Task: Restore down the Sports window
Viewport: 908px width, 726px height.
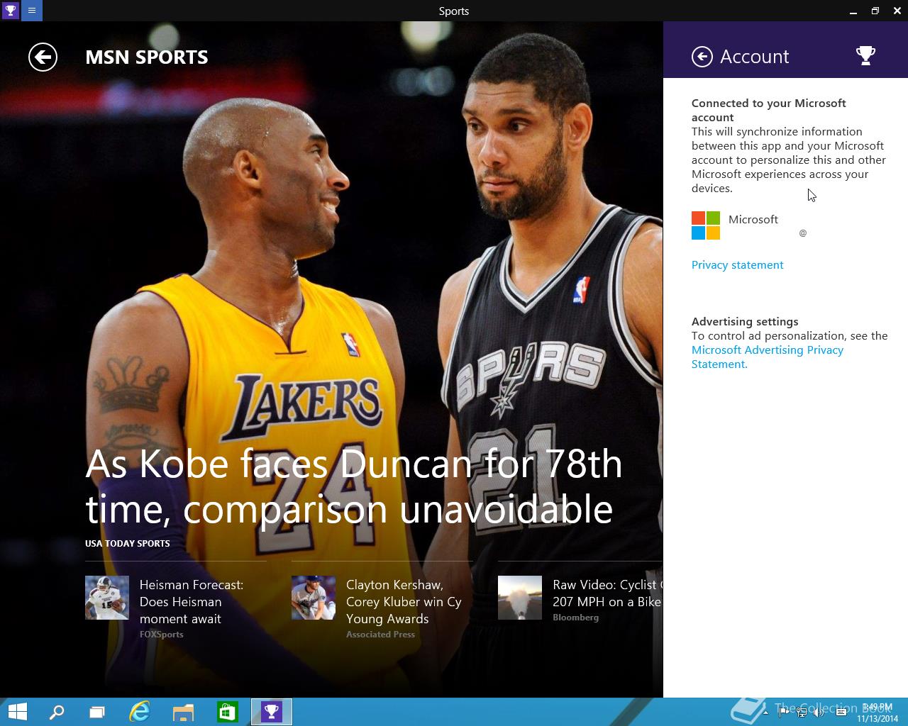Action: pyautogui.click(x=875, y=11)
